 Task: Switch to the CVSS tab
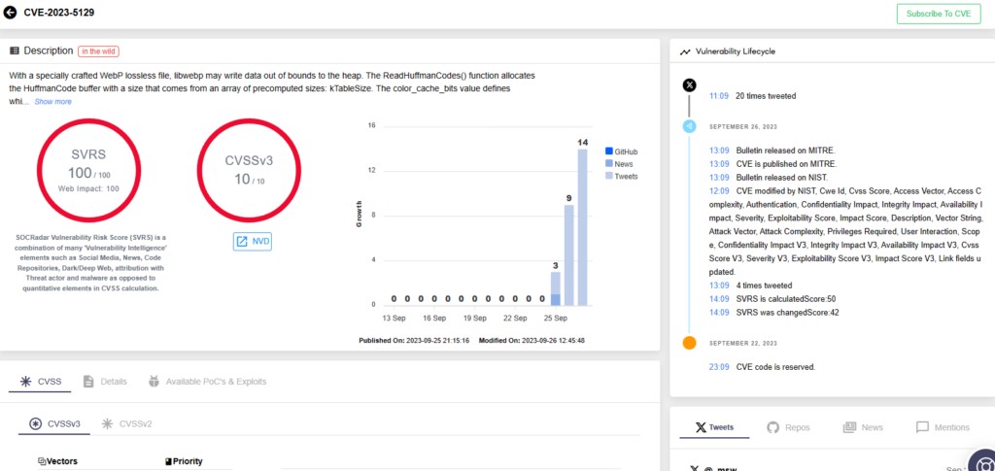coord(39,382)
